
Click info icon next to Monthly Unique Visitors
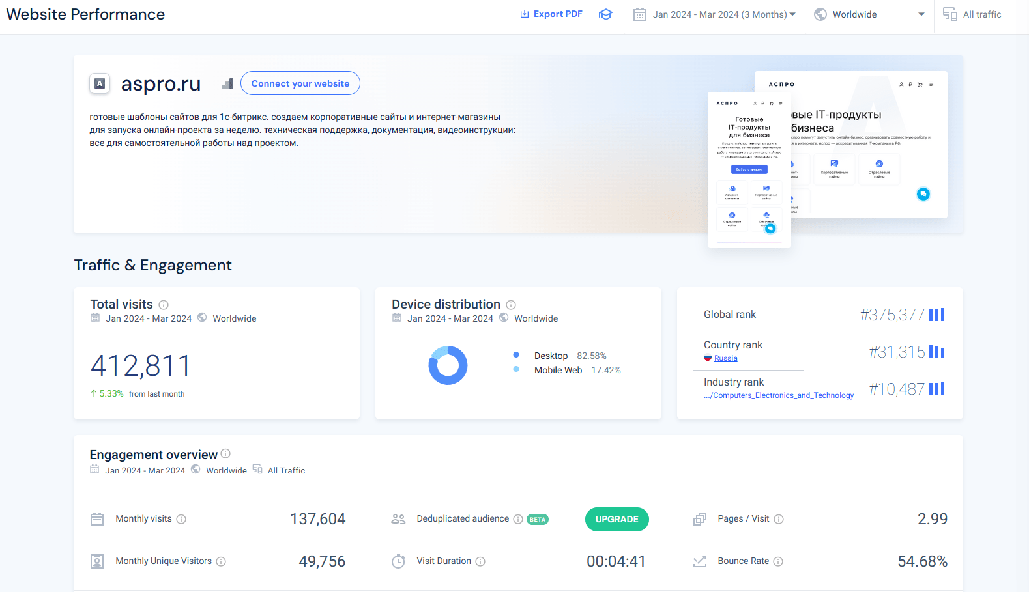(221, 561)
